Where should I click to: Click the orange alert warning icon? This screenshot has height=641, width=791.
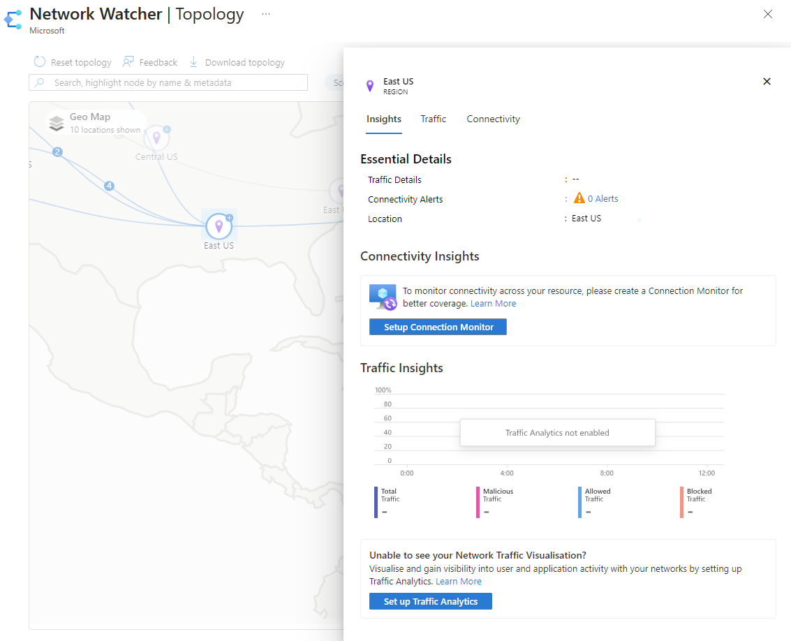pyautogui.click(x=579, y=198)
